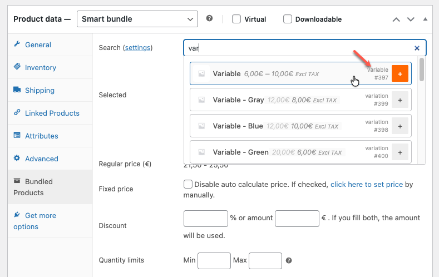Add Variable - Green variation with plus button
Image resolution: width=439 pixels, height=277 pixels.
tap(400, 152)
